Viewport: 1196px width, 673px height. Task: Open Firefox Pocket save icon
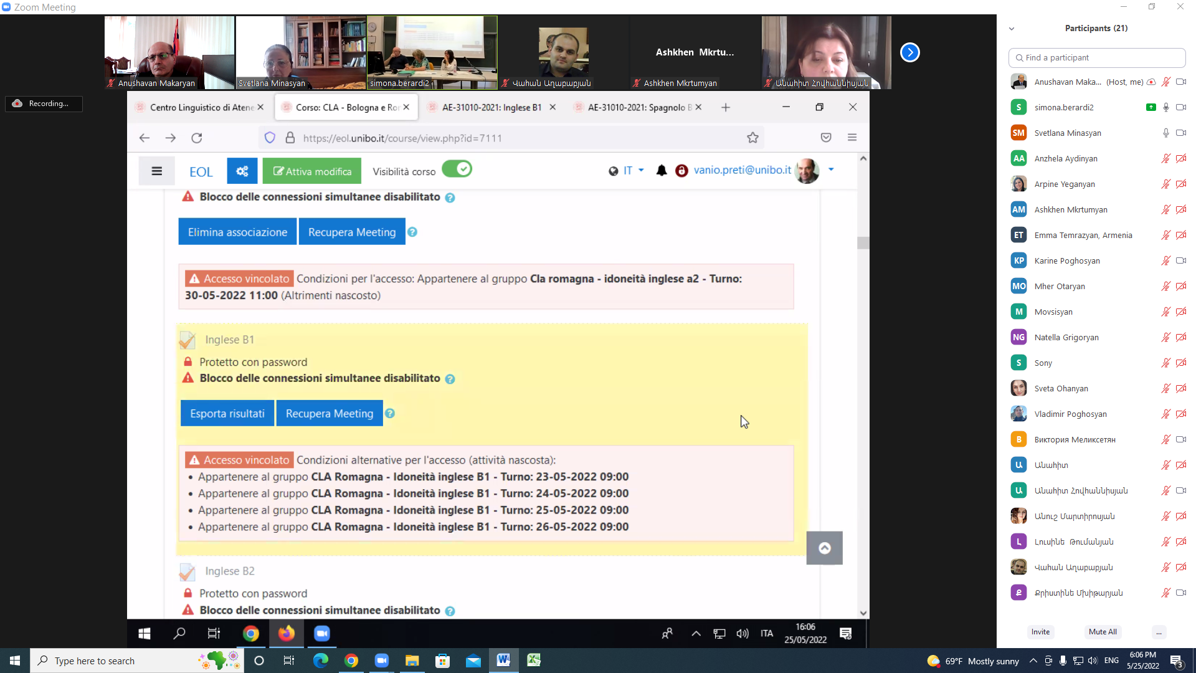pyautogui.click(x=826, y=138)
